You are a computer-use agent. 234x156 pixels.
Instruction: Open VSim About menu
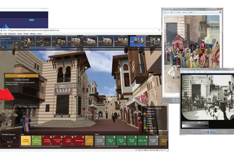[x=39, y=34]
